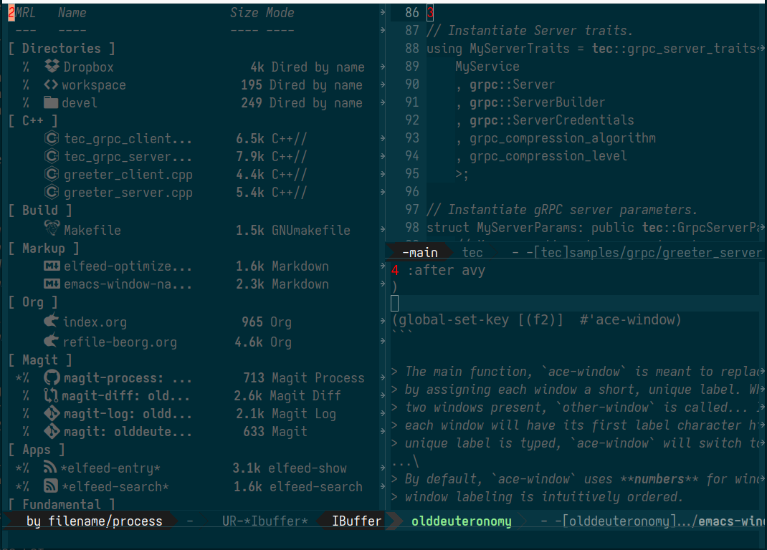This screenshot has height=550, width=767.
Task: Open the Dropbox buffer entry
Action: coord(89,67)
